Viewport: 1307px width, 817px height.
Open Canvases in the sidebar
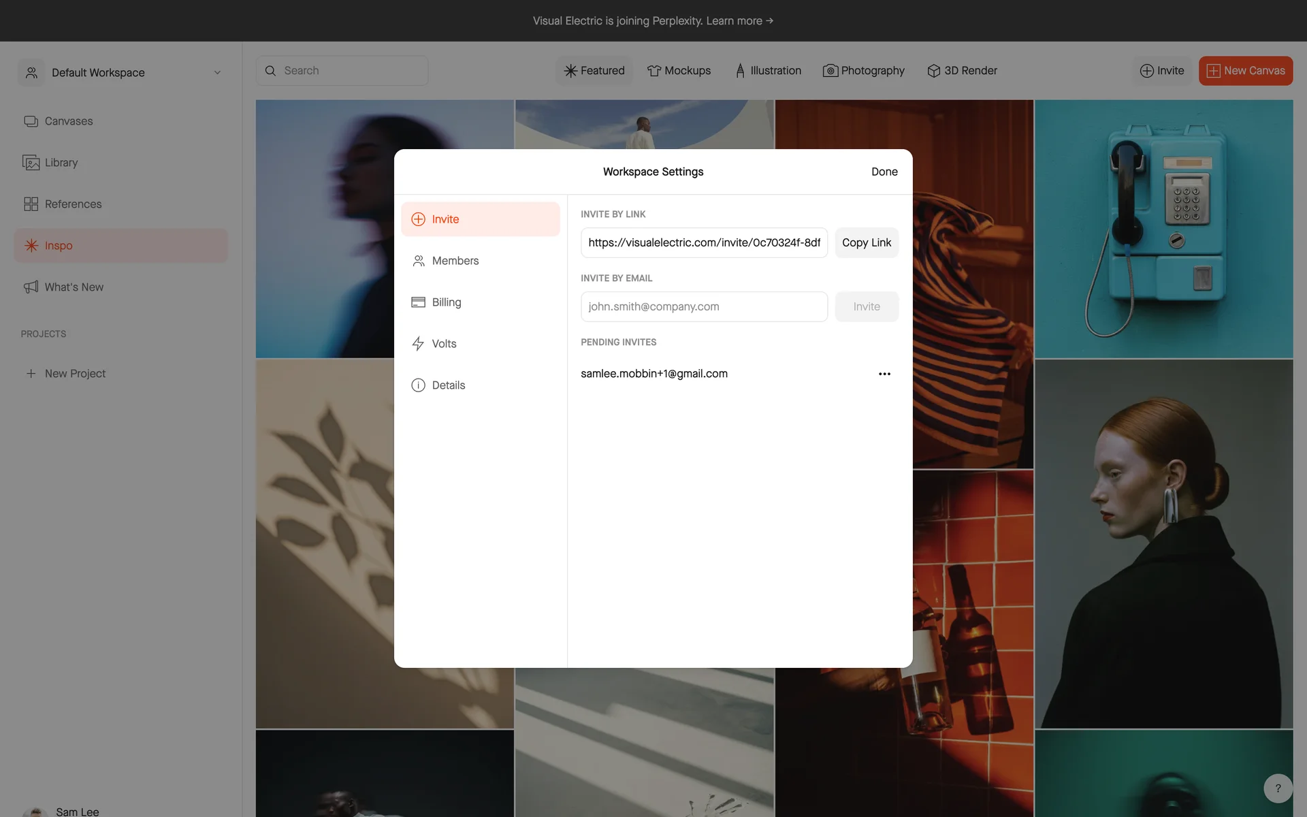click(x=68, y=121)
